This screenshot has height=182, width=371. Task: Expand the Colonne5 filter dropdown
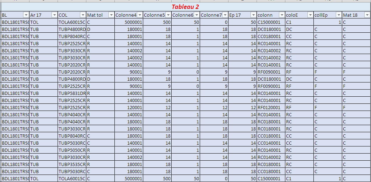point(168,15)
